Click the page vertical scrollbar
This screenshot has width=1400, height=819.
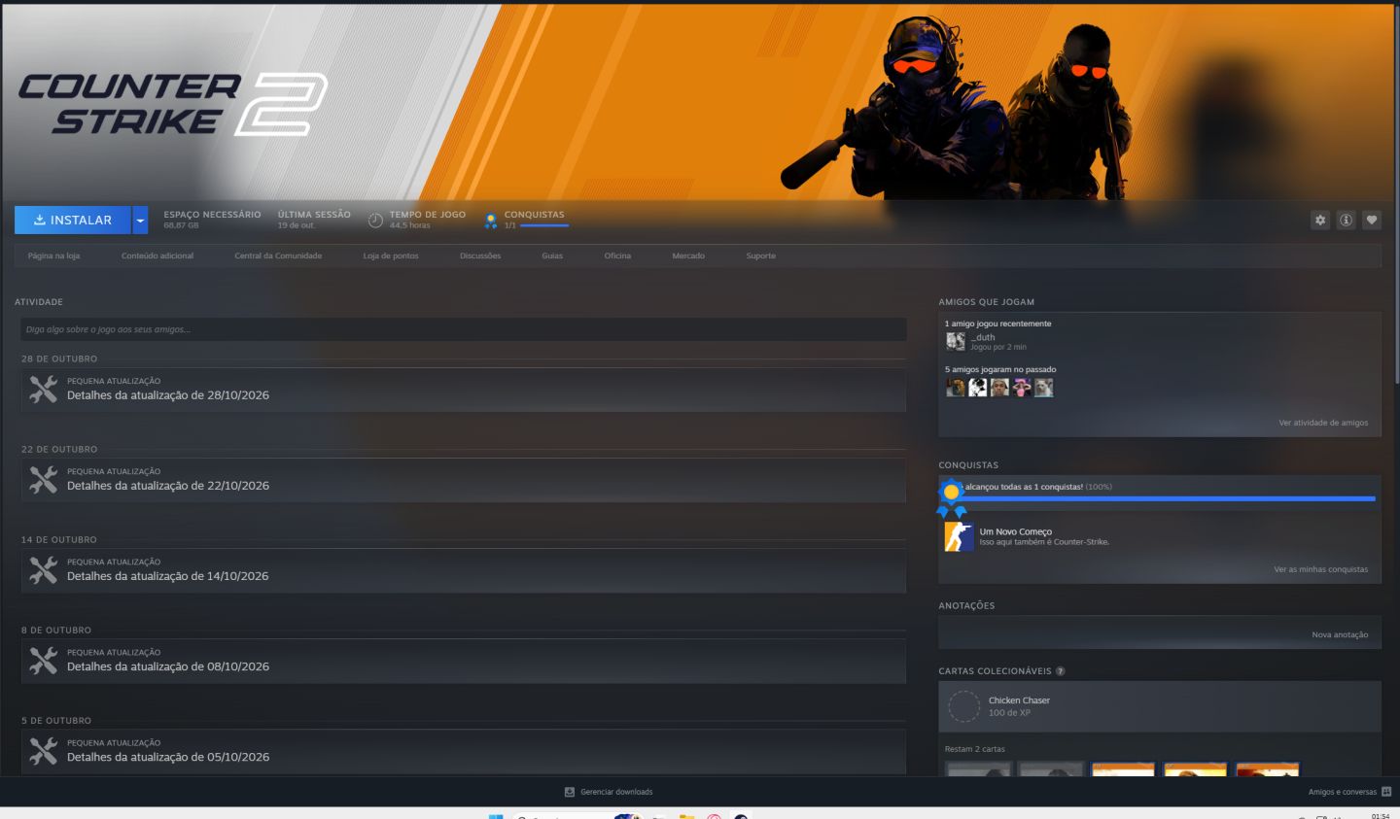coord(1396,194)
